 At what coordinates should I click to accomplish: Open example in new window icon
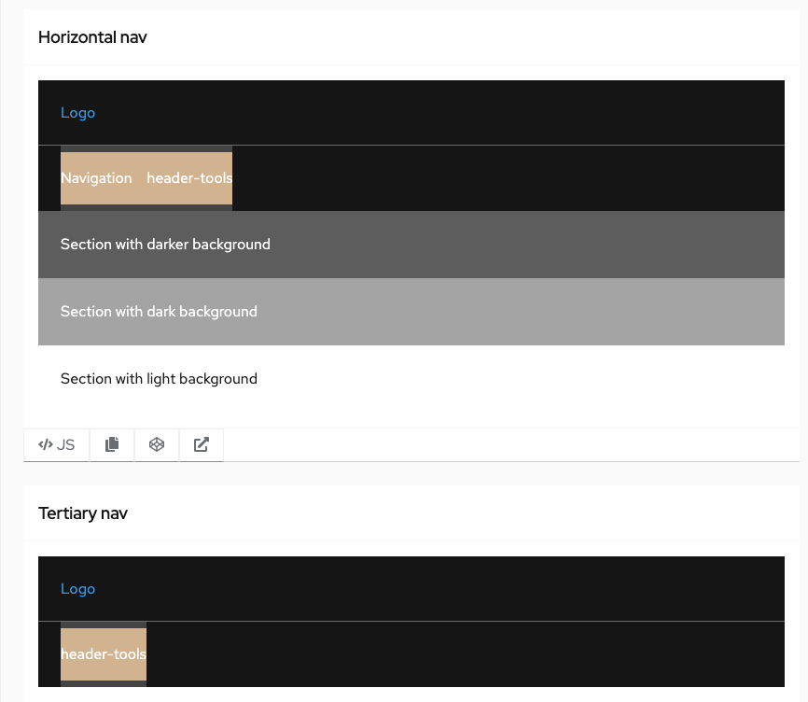point(201,444)
